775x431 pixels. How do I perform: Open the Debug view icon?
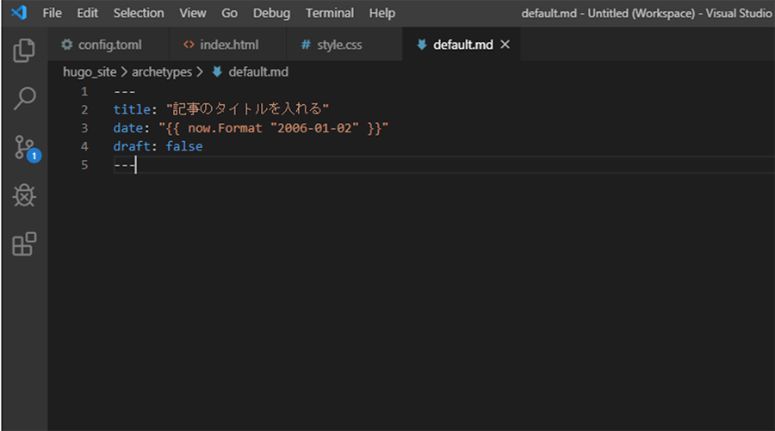pyautogui.click(x=24, y=196)
